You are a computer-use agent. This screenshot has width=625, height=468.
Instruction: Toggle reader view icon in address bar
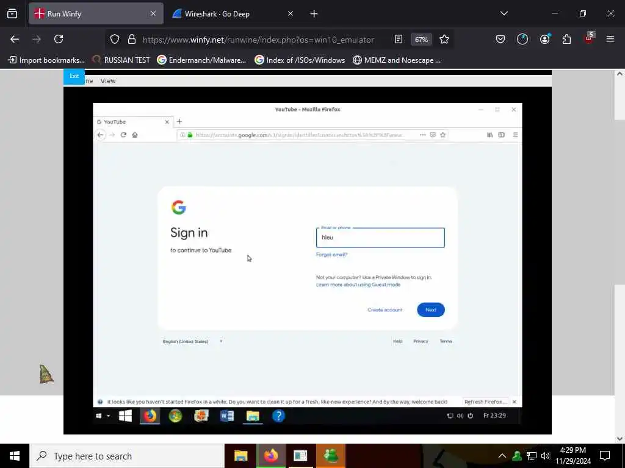[398, 39]
